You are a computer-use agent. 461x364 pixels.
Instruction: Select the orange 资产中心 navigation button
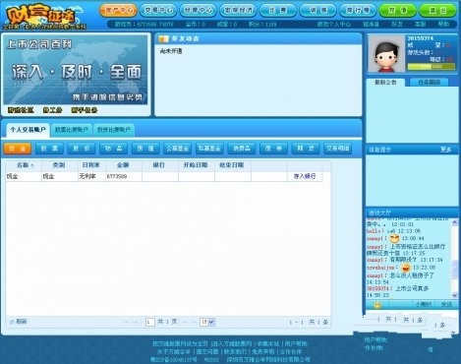118,11
